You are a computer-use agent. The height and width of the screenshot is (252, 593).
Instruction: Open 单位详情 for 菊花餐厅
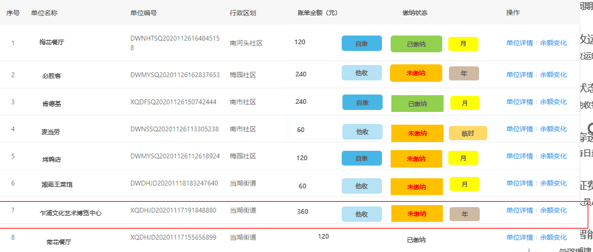coord(519,238)
